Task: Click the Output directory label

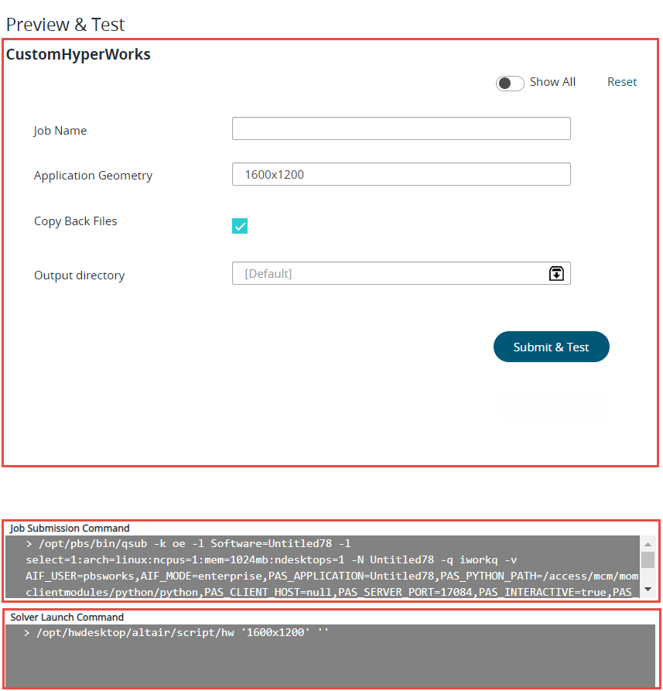Action: point(79,275)
